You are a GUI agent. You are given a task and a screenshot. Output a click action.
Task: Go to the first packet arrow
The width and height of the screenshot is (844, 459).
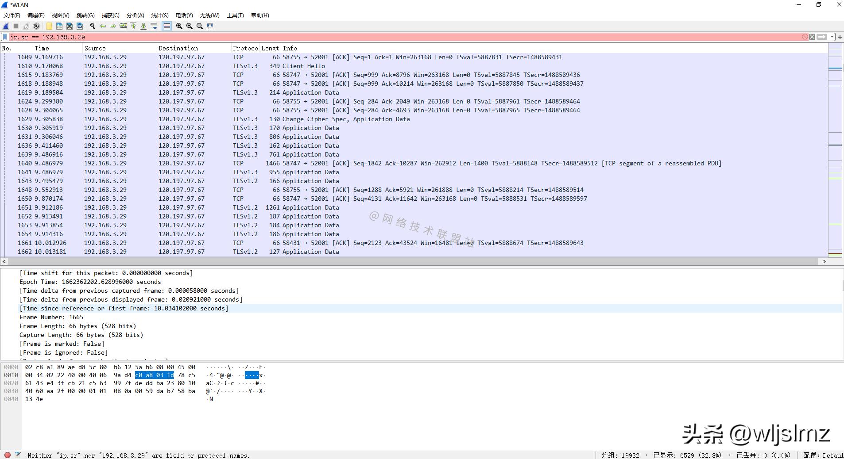click(133, 26)
